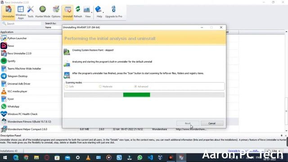Screen dimensions: 288x162
Task: Select Wondershare Filmora X entry
Action: click(29, 121)
